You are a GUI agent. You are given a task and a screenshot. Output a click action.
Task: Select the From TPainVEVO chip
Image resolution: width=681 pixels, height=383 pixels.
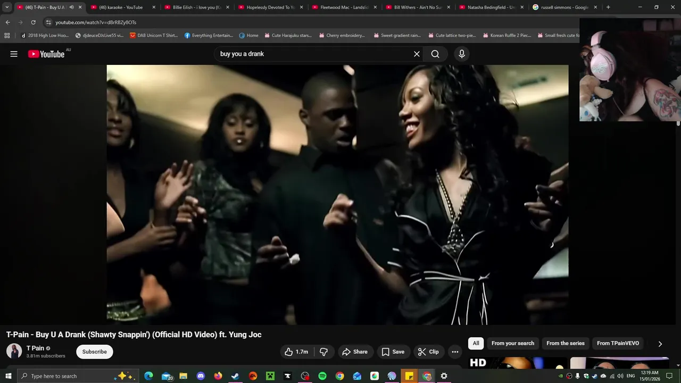coord(618,343)
